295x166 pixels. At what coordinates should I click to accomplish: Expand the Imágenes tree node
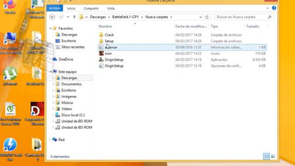coord(53,96)
